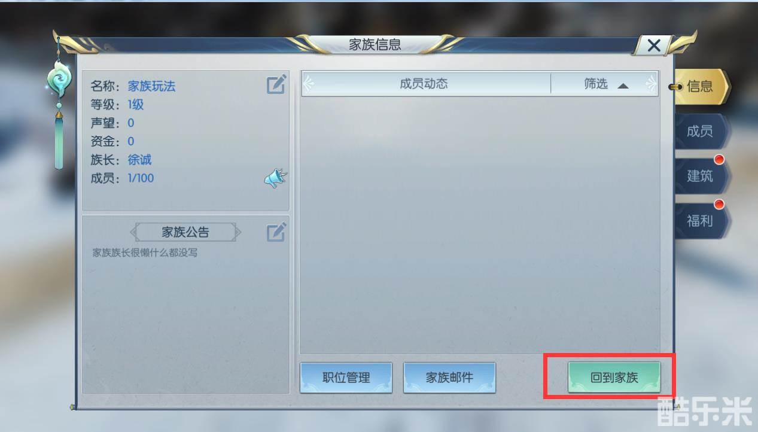Open the 建筑 tab
The height and width of the screenshot is (432, 758).
click(700, 176)
